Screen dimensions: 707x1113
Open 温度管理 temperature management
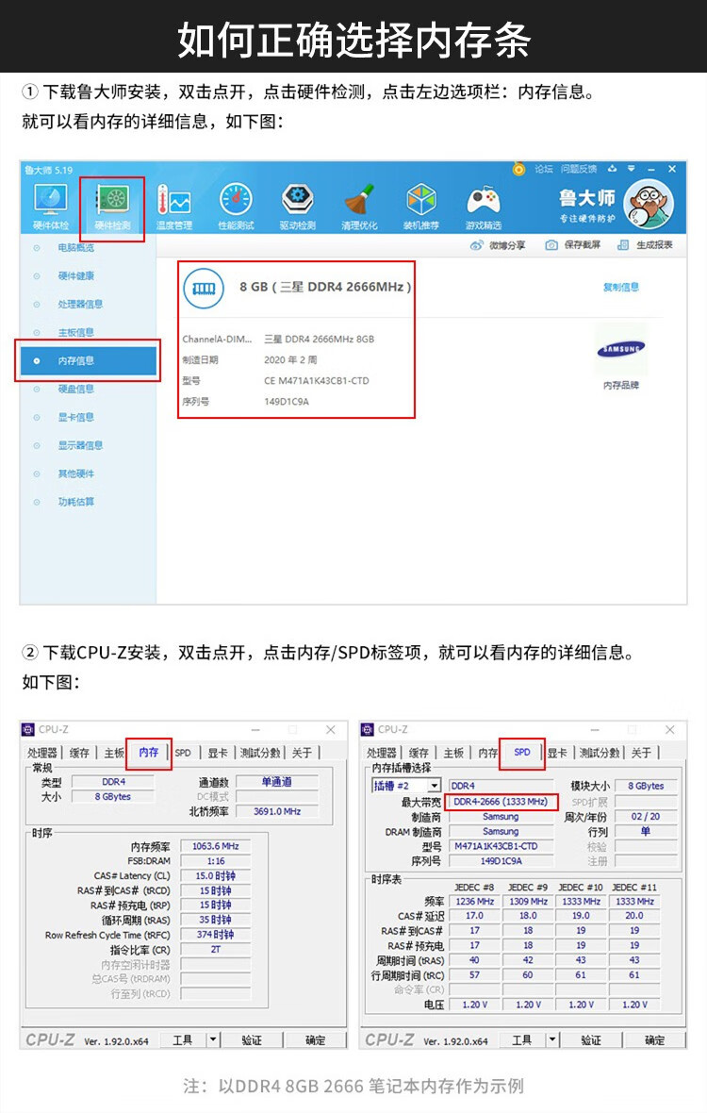(x=174, y=206)
